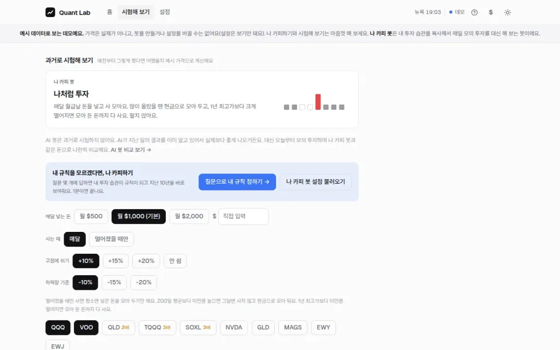
Task: Switch to the 설정 tab
Action: pos(165,12)
